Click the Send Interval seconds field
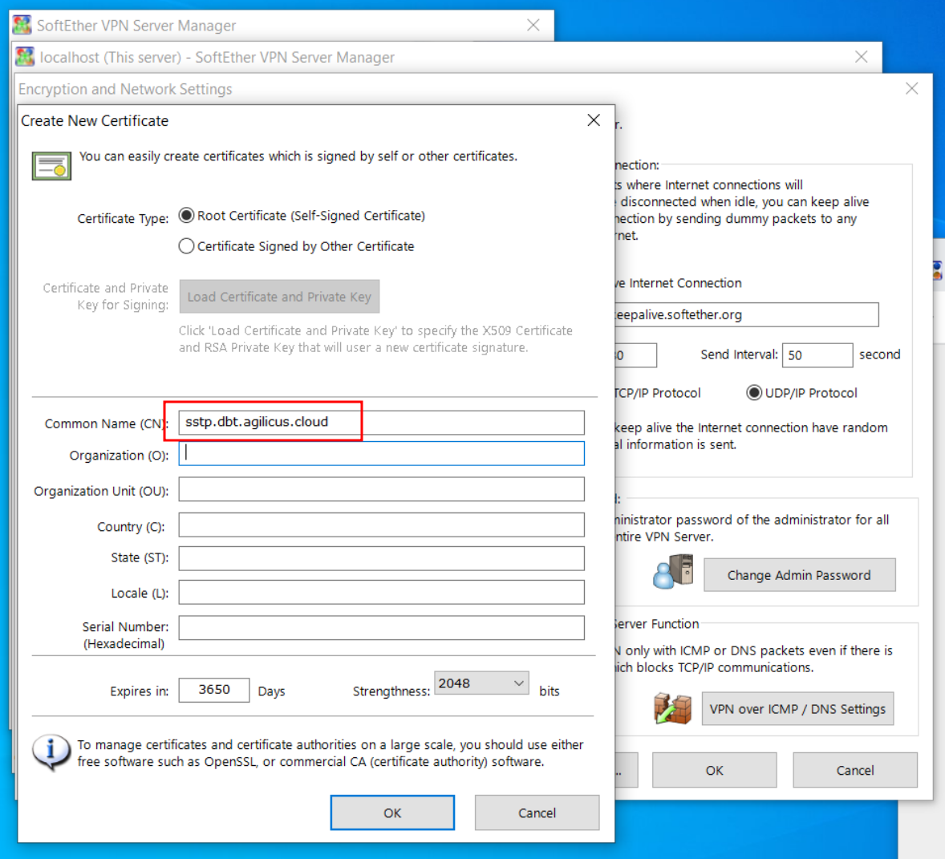 817,355
